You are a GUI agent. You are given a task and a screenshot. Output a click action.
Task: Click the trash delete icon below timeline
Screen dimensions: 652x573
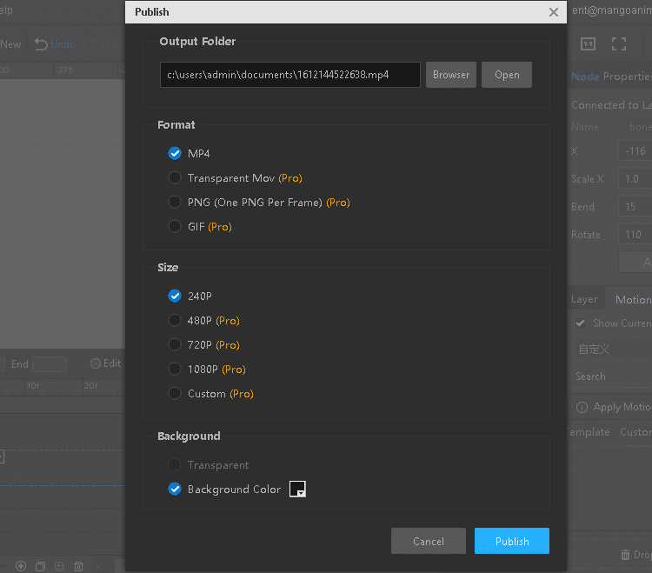pos(78,566)
